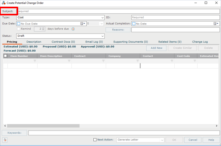Click the Forecast (USD): $0.00 total text
The width and height of the screenshot is (221, 146).
click(x=20, y=51)
